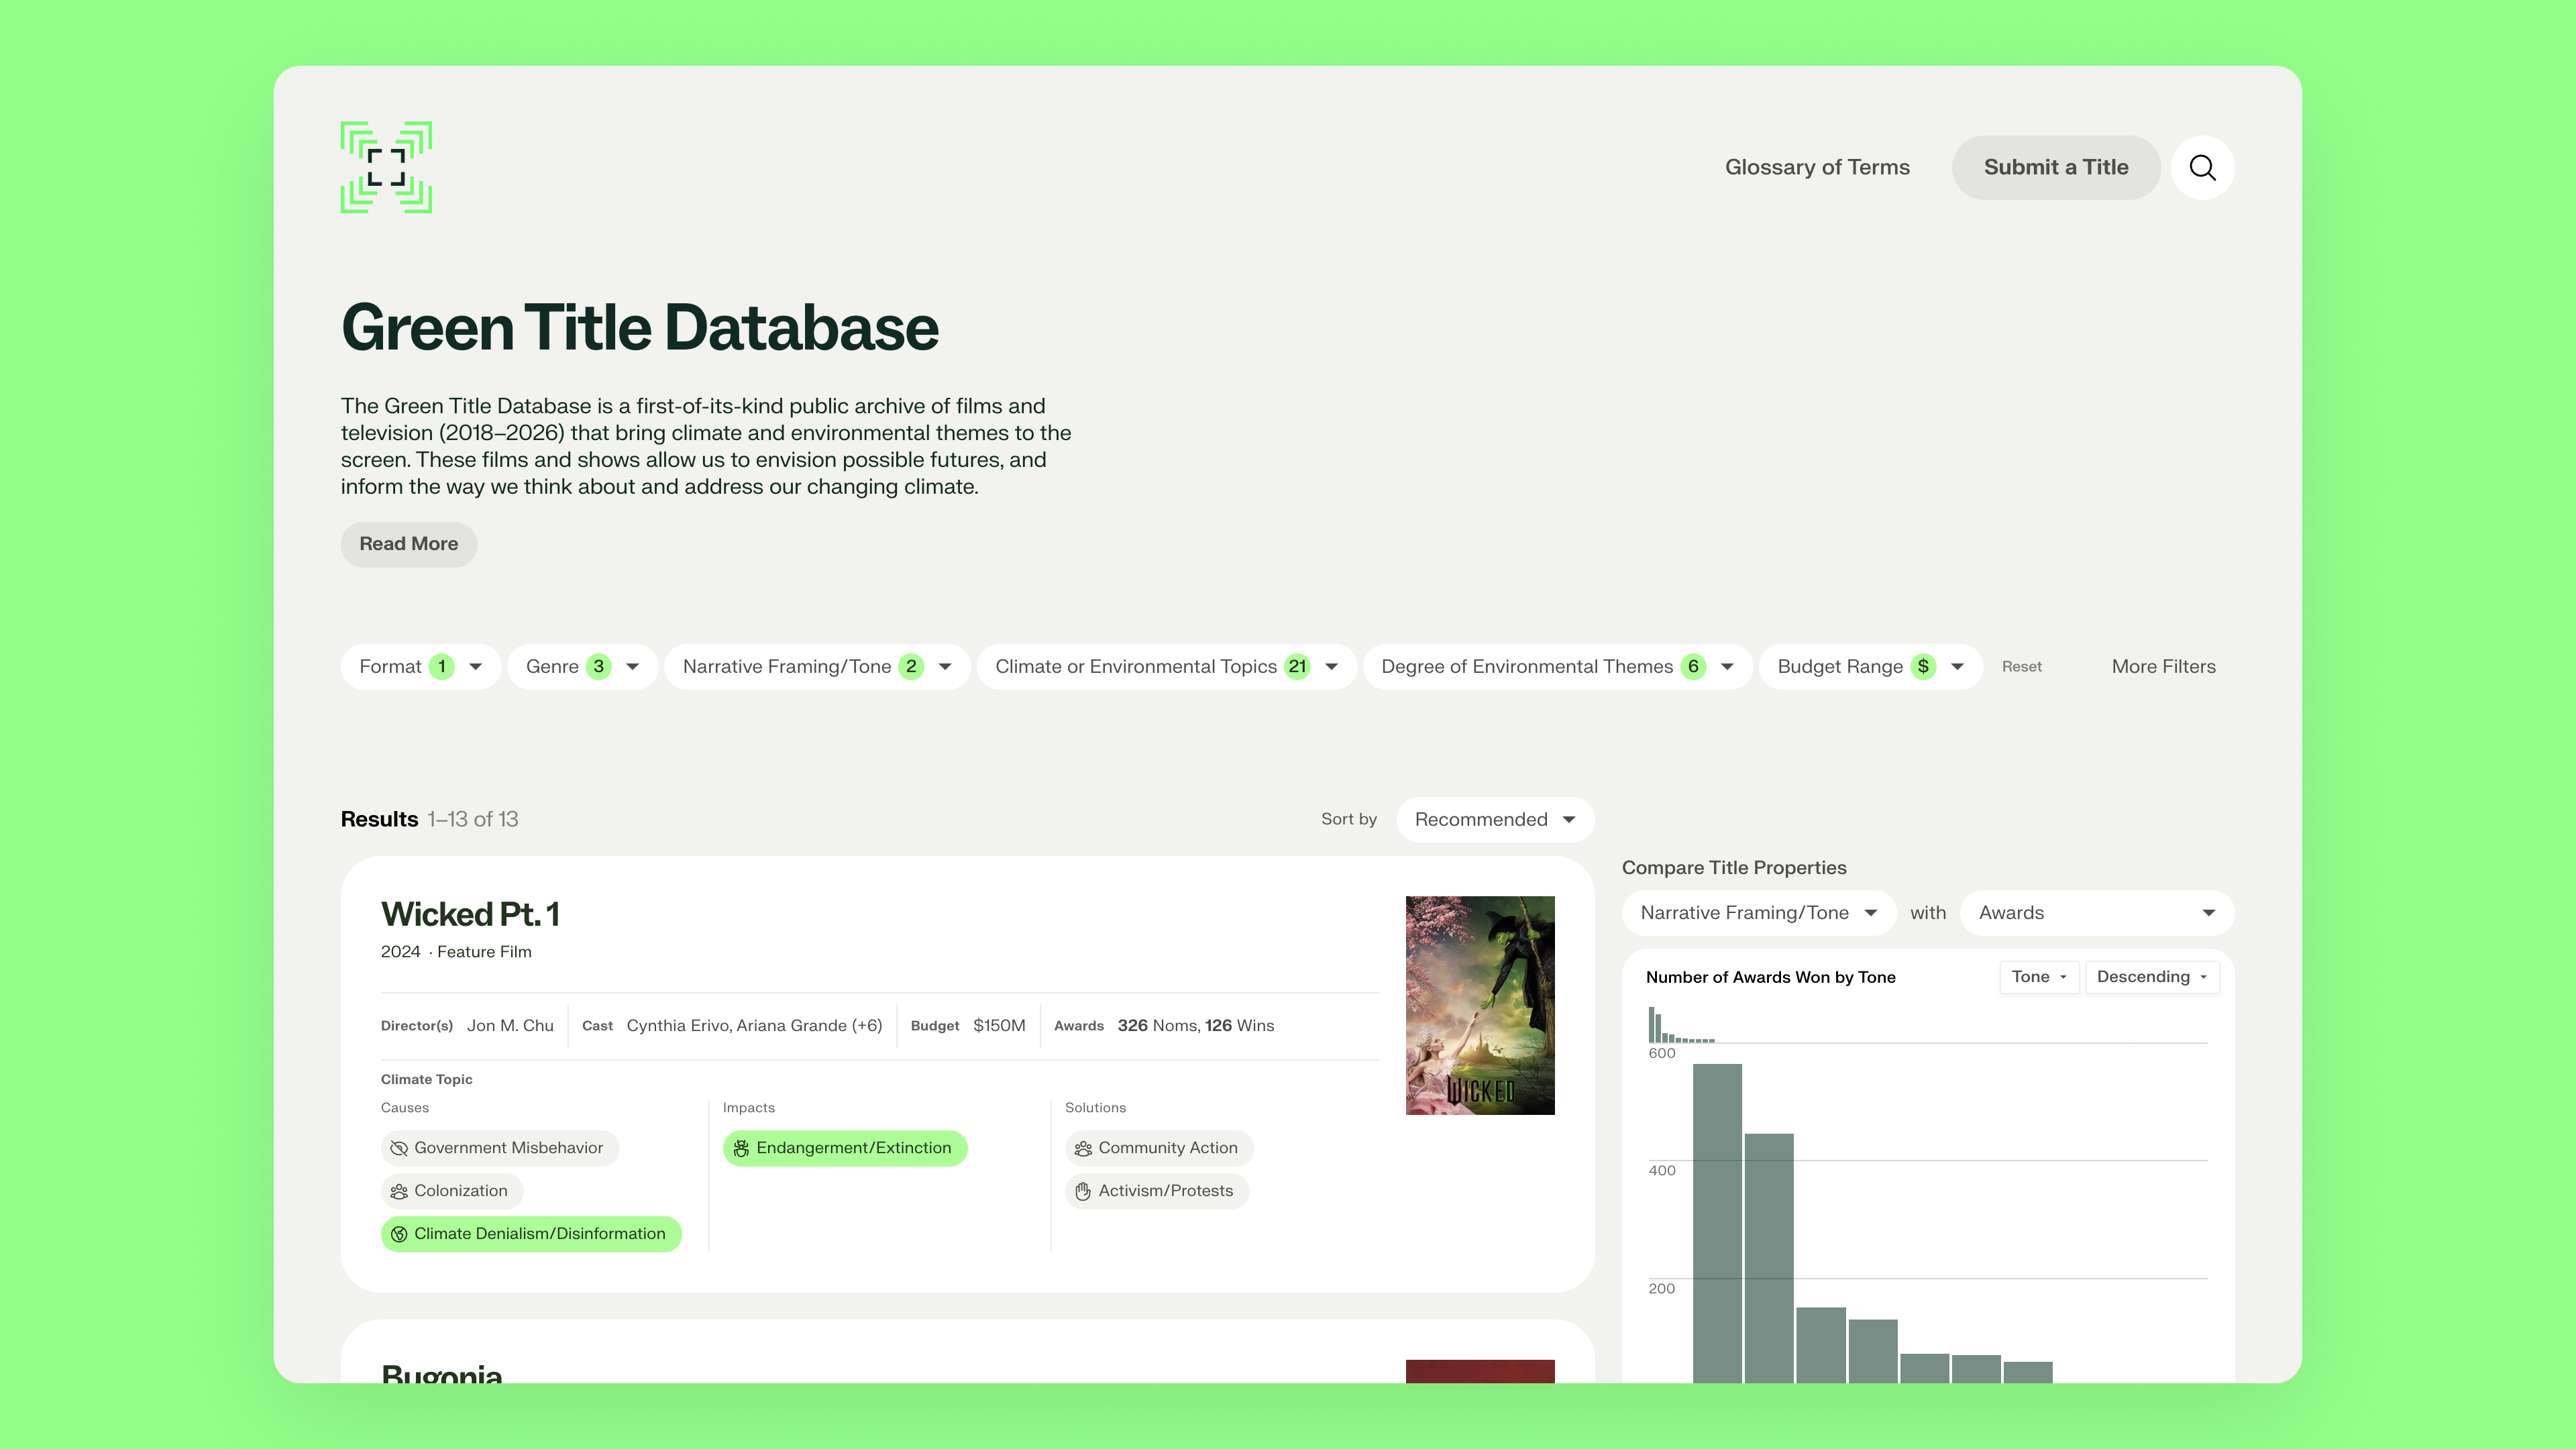Show More Filters
The width and height of the screenshot is (2576, 1449).
(2163, 667)
